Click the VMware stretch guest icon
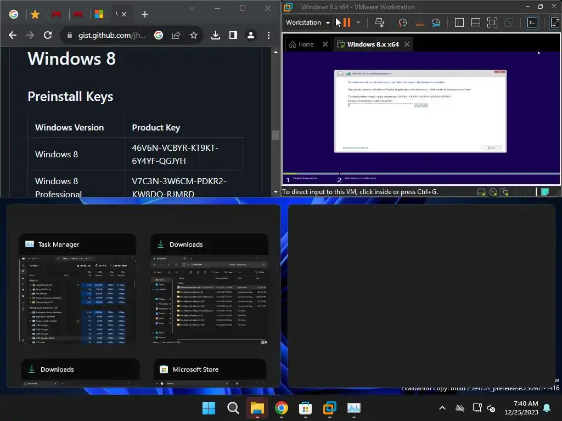Viewport: 562px width, 421px height. coord(555,22)
